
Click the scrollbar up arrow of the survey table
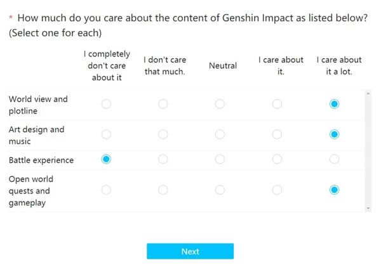(x=368, y=93)
